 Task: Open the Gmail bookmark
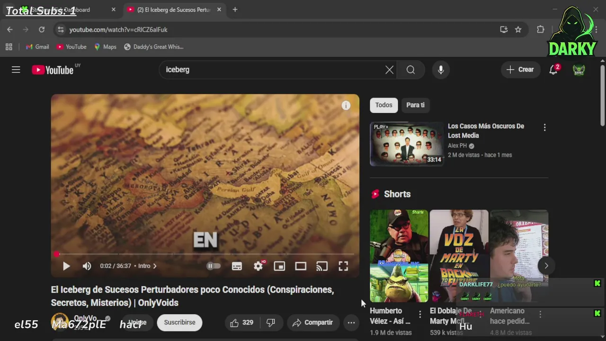(x=37, y=47)
